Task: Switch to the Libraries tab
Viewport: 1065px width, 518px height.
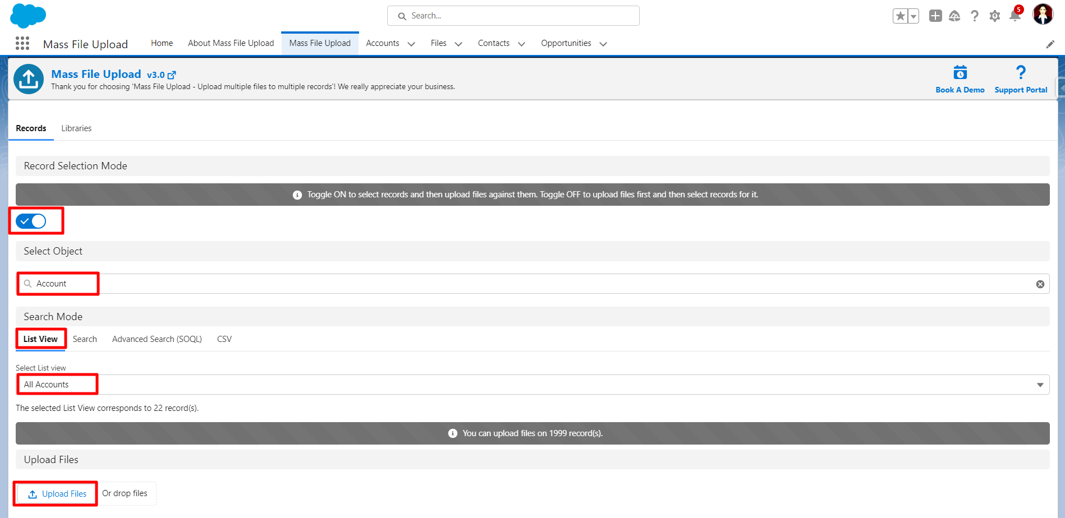Action: pyautogui.click(x=76, y=128)
